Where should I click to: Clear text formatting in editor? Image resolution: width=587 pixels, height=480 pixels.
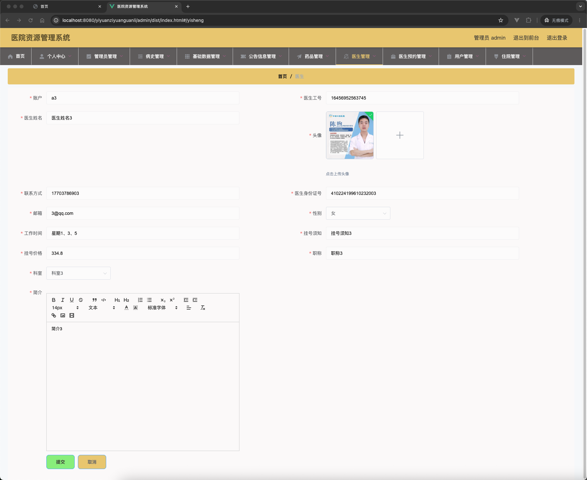point(203,308)
